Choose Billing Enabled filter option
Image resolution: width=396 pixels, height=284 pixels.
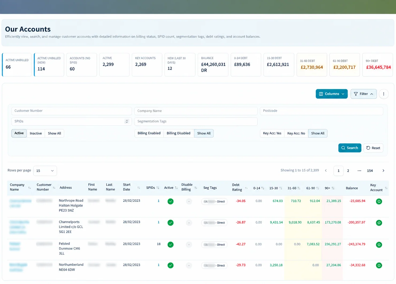pyautogui.click(x=149, y=133)
